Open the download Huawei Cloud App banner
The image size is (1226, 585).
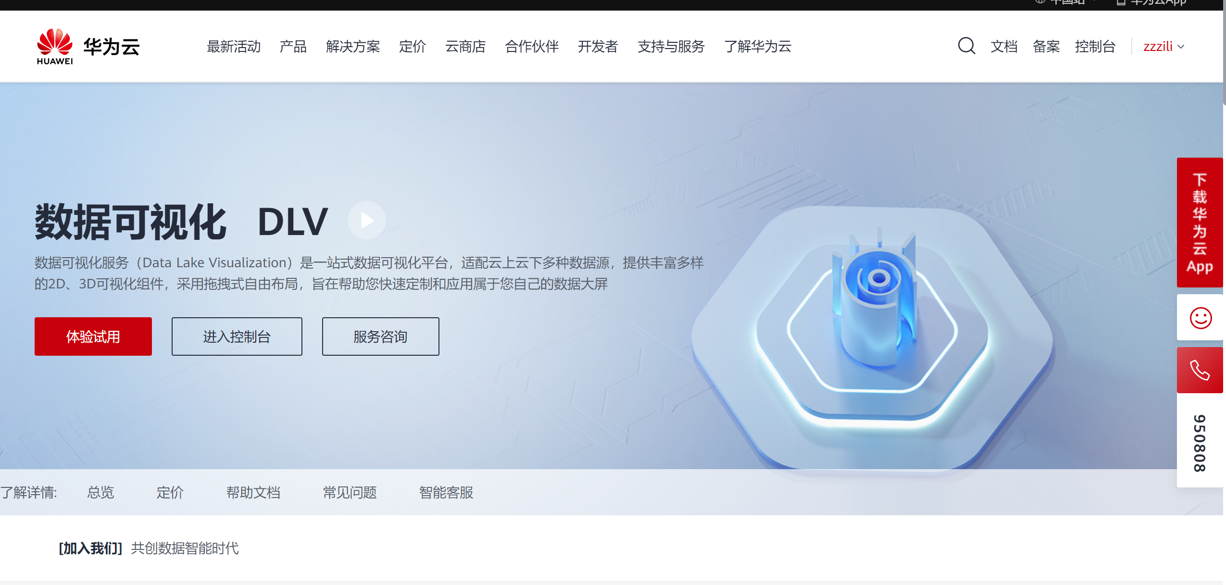pos(1200,223)
